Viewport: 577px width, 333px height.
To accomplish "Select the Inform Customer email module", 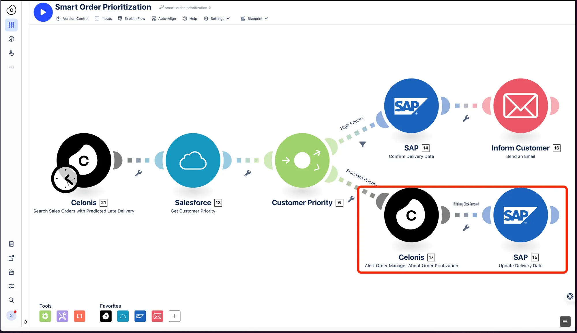I will [521, 106].
